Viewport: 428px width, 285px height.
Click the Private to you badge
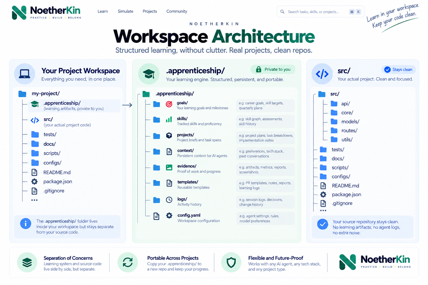pyautogui.click(x=273, y=69)
